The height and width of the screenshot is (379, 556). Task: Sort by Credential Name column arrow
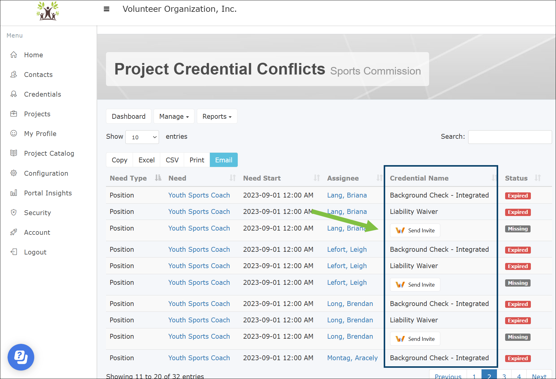(x=494, y=178)
